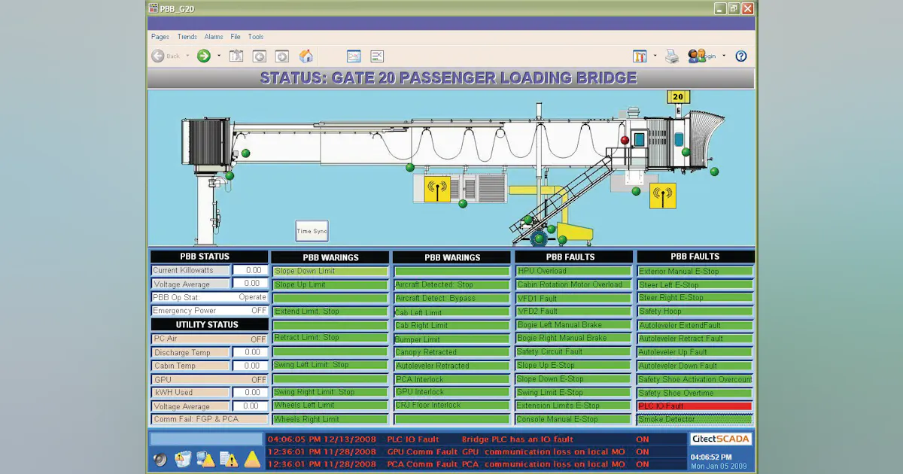Open the document alarm summary icon
Screen dimensions: 903x474
229,459
